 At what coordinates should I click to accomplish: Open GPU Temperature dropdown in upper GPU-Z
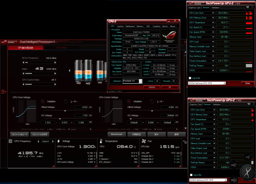coord(213,23)
